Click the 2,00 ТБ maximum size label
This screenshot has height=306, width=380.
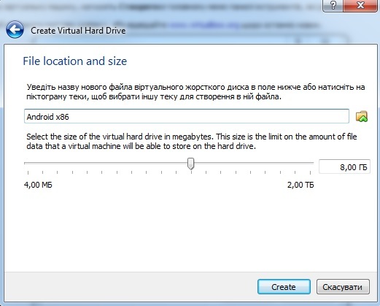300,185
